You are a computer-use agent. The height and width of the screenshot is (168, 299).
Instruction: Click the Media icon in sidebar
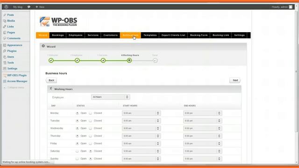coord(5,21)
